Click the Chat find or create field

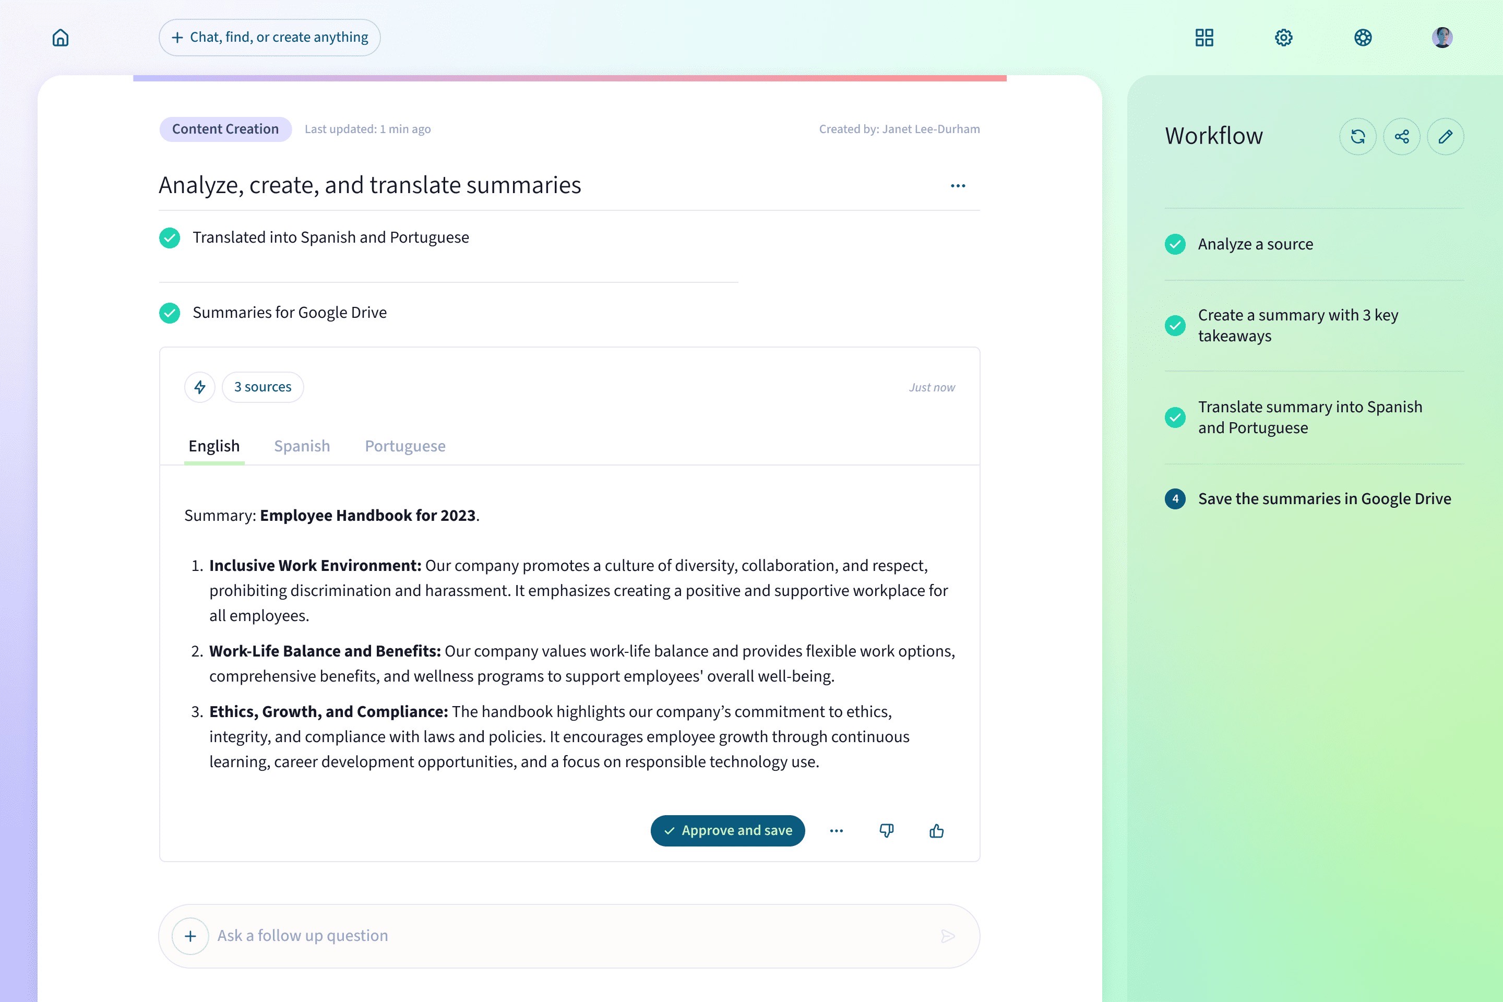(x=269, y=37)
